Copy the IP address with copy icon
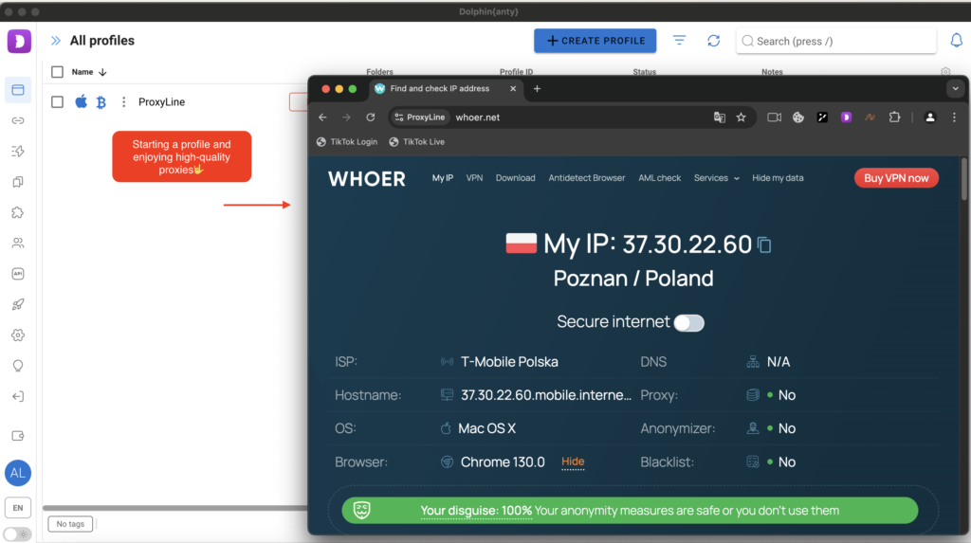 [764, 245]
